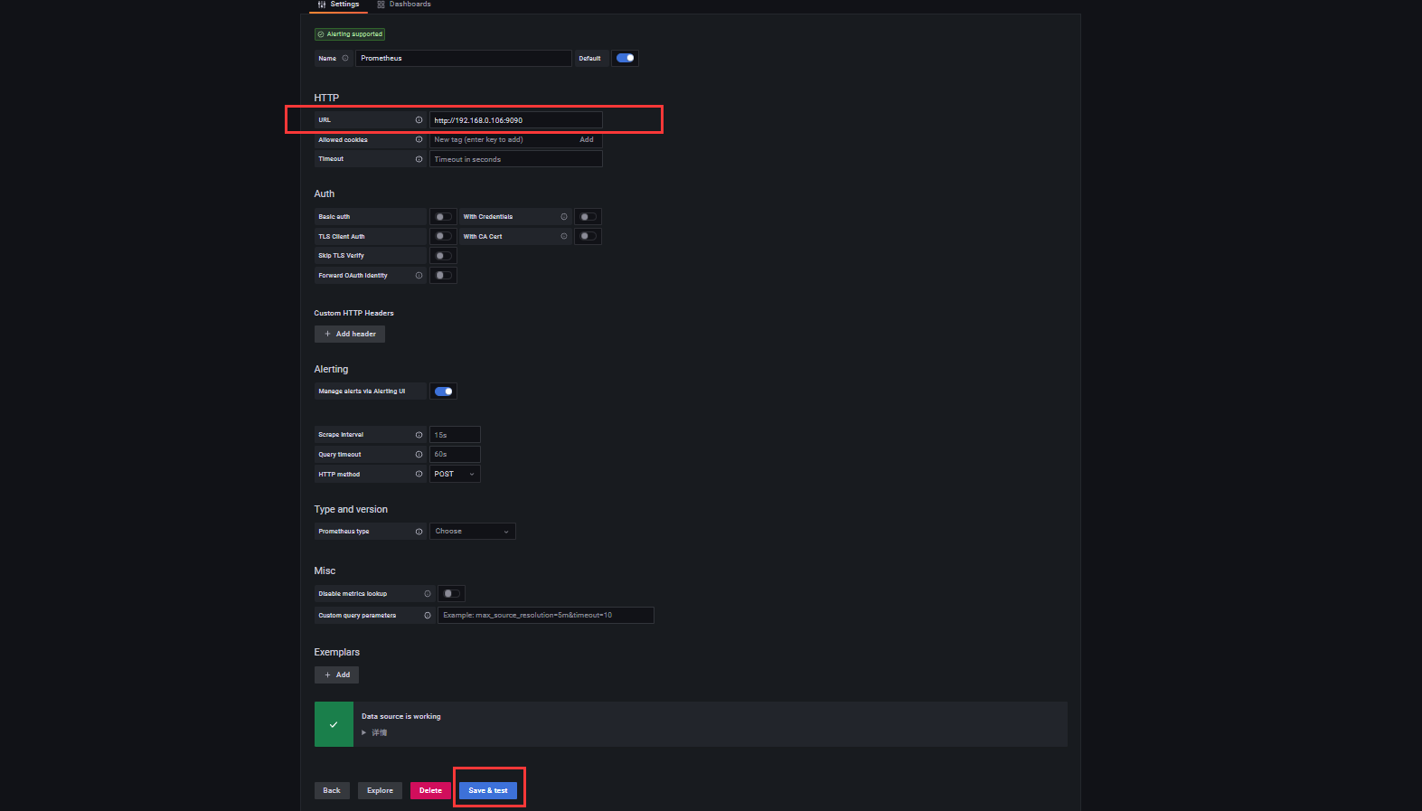Enable the With Credentials switch

(x=588, y=217)
